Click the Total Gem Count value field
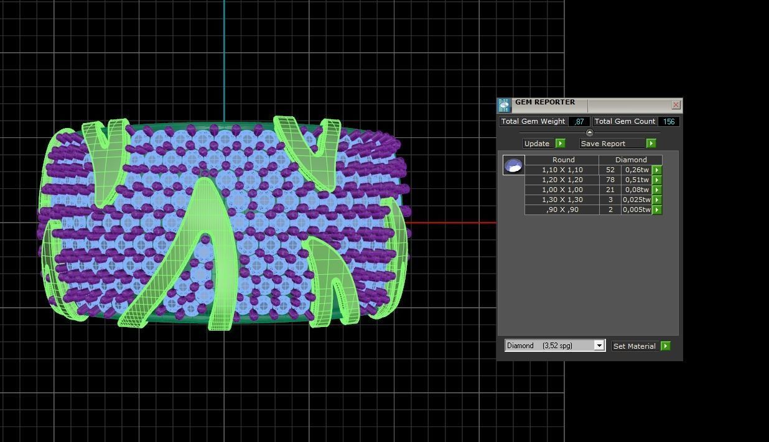The image size is (769, 442). 669,121
